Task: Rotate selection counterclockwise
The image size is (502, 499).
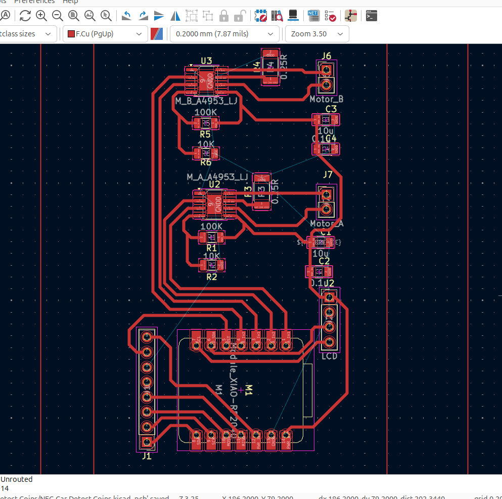Action: 126,16
